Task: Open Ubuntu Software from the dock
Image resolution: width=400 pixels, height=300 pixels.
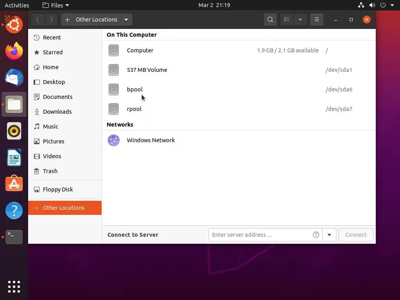Action: [x=14, y=184]
